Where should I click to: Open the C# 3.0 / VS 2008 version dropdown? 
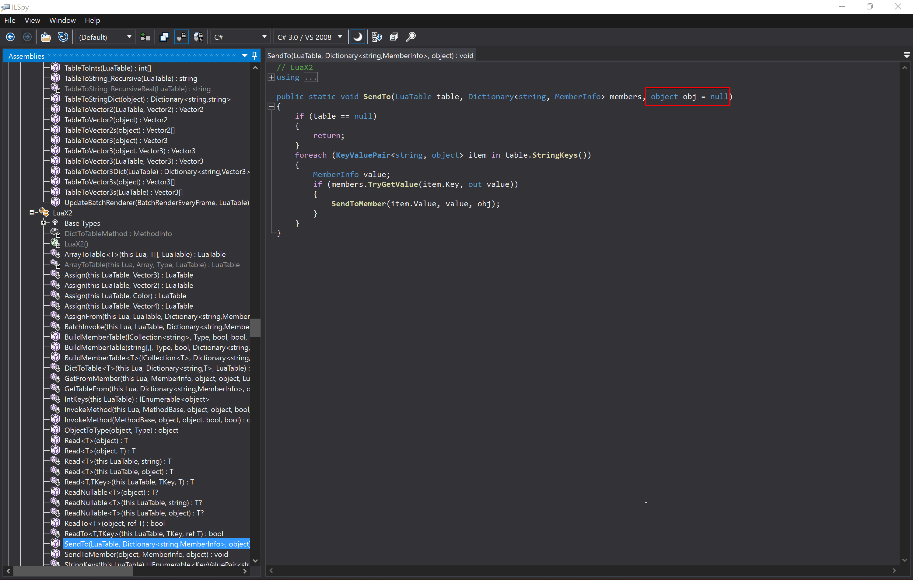[x=310, y=37]
